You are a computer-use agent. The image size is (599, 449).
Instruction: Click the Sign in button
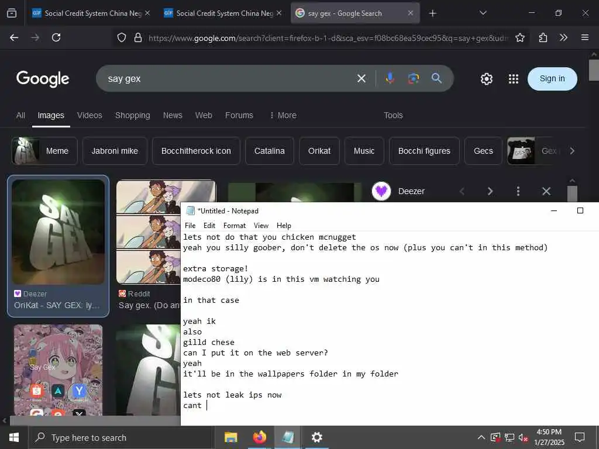coord(552,79)
